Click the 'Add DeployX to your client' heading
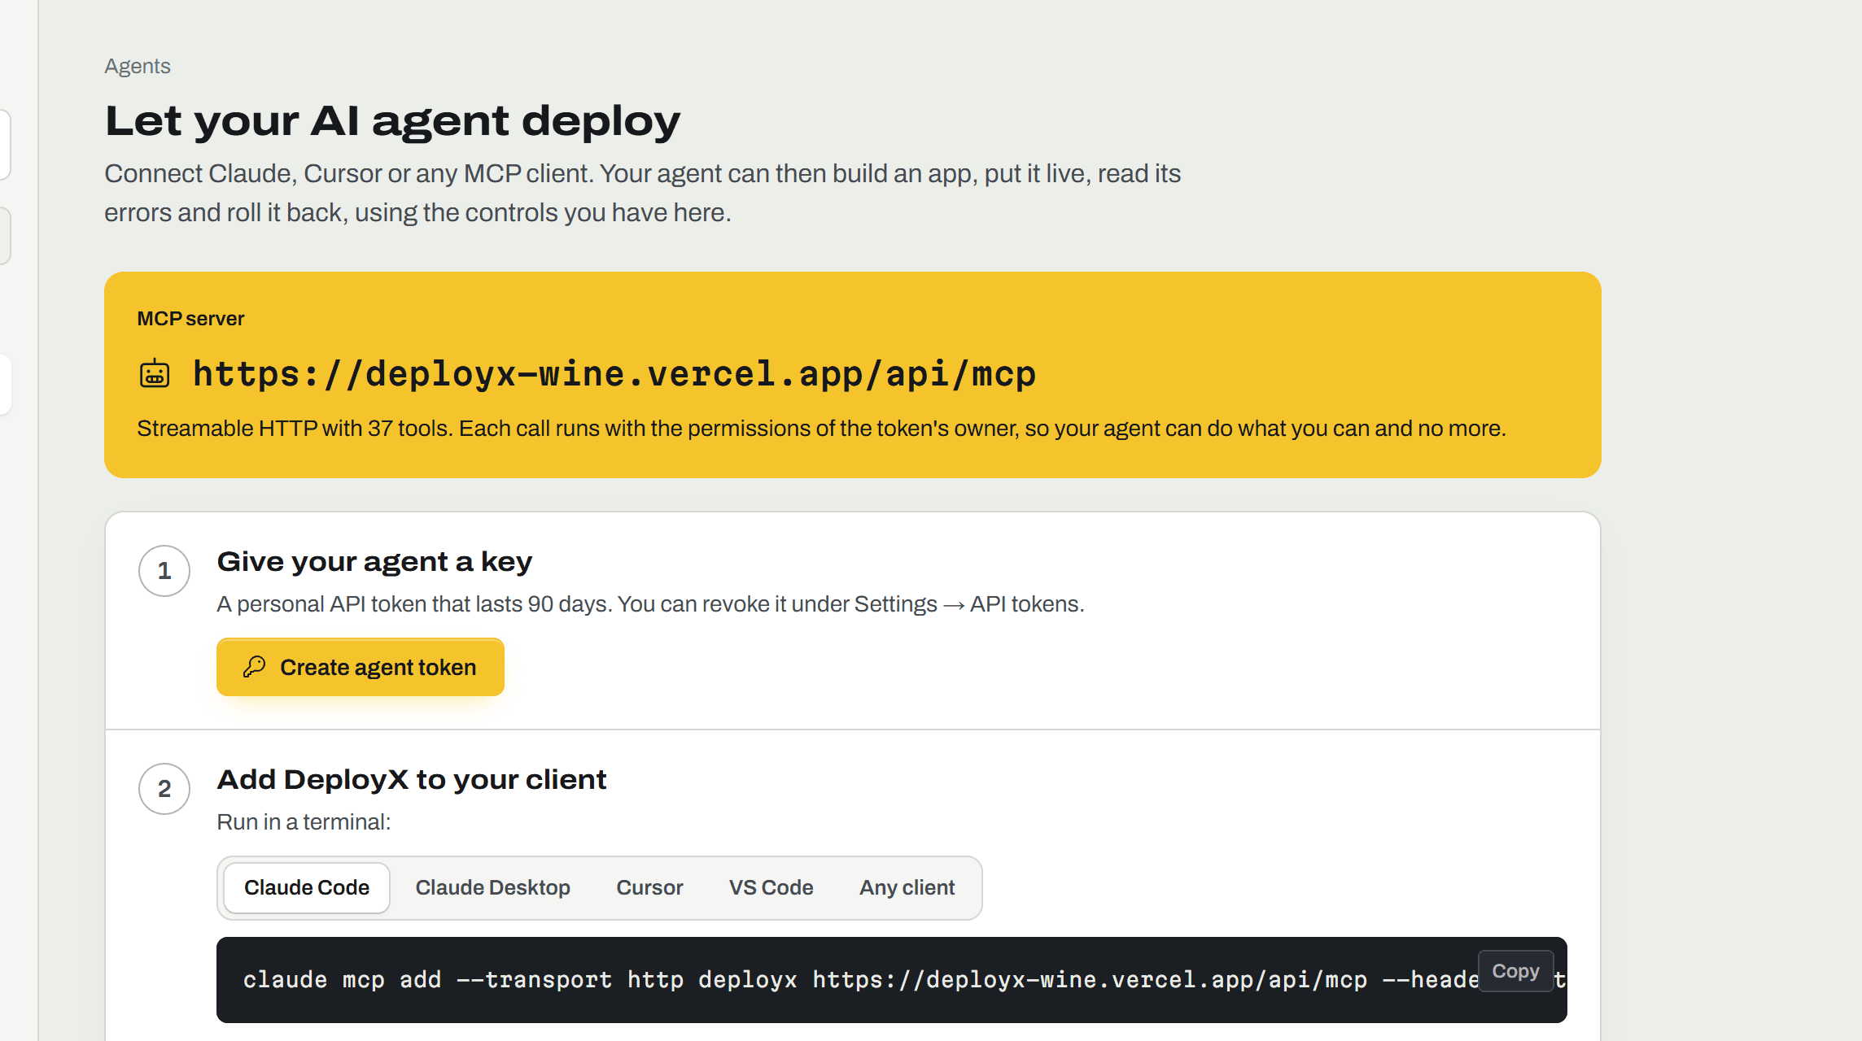 (411, 779)
